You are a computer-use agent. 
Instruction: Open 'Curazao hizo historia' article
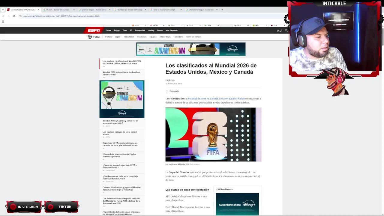[x=121, y=188]
